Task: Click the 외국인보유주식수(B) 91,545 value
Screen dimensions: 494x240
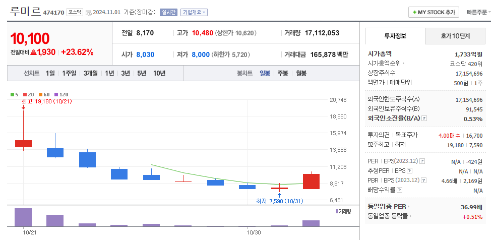Action: tap(474, 109)
